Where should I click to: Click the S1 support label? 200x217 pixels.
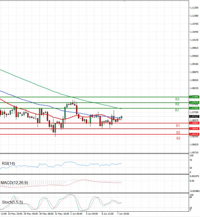pyautogui.click(x=178, y=126)
